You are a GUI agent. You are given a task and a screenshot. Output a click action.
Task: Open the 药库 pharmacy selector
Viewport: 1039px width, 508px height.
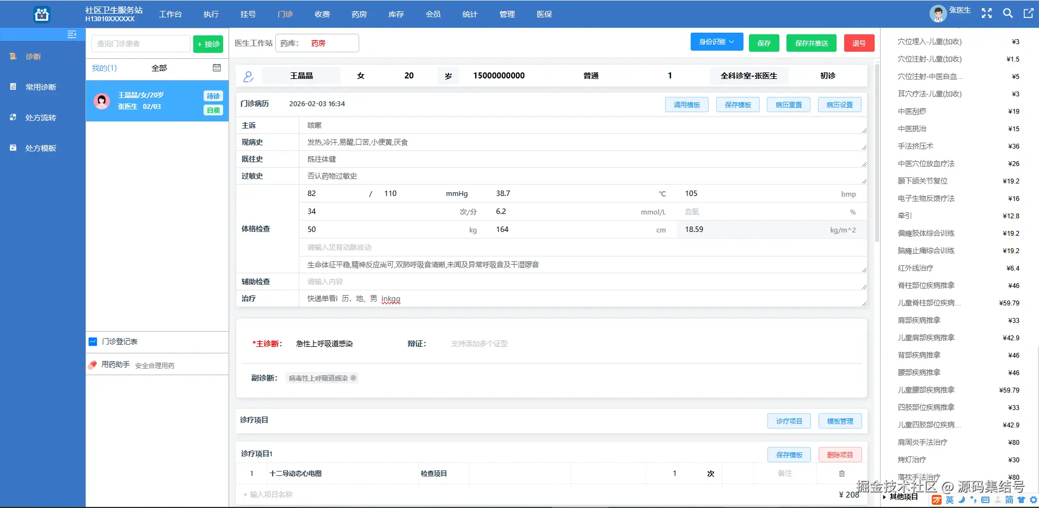pos(317,43)
